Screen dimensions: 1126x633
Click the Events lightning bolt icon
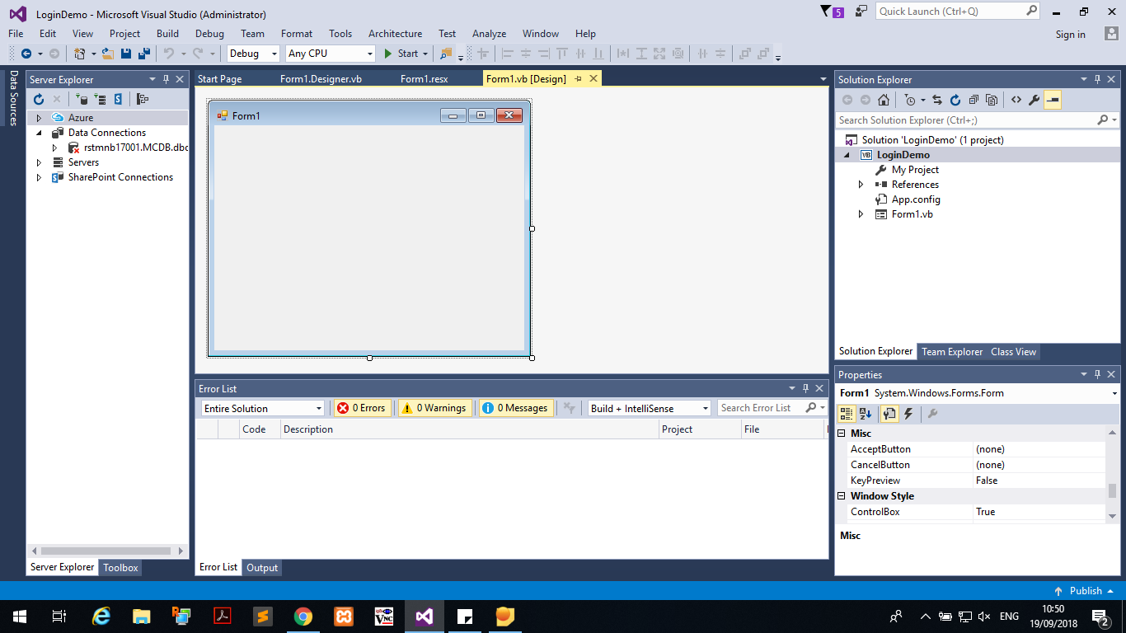pos(908,414)
